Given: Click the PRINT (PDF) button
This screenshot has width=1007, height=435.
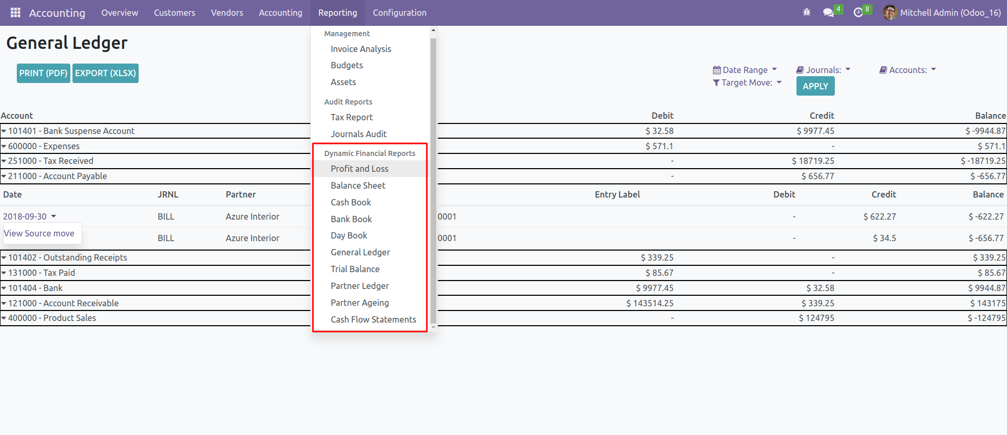Looking at the screenshot, I should pyautogui.click(x=44, y=73).
